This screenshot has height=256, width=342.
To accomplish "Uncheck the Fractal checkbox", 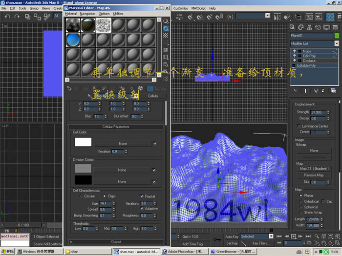I will point(142,196).
